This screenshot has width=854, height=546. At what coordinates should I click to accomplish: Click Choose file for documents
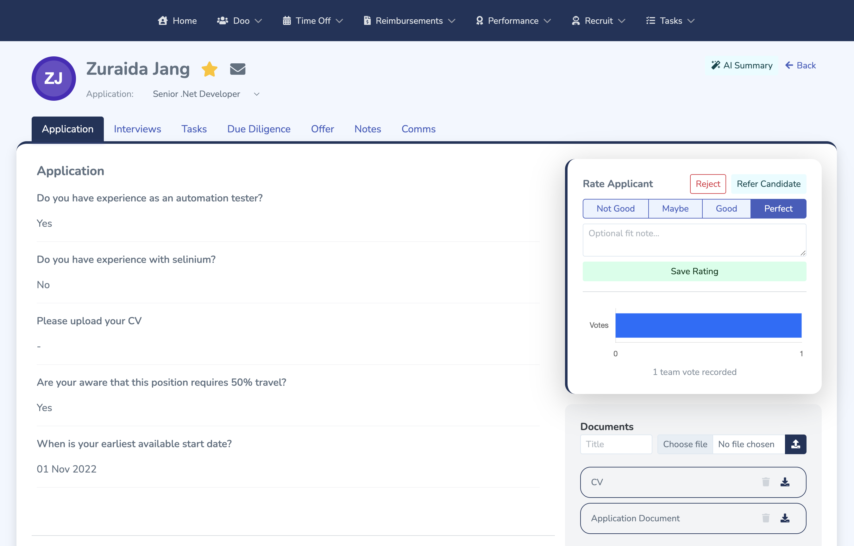(x=685, y=444)
